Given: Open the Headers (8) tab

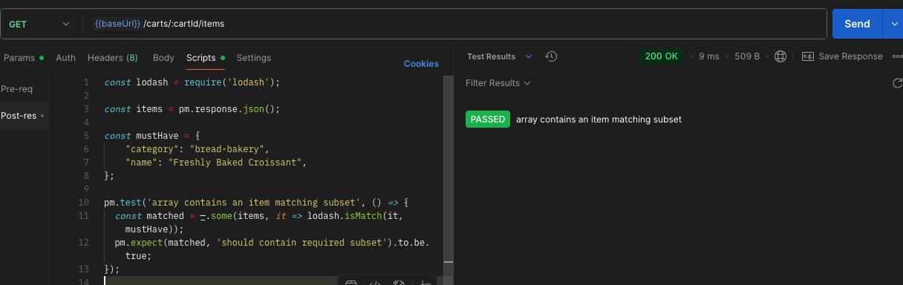Looking at the screenshot, I should pyautogui.click(x=112, y=58).
